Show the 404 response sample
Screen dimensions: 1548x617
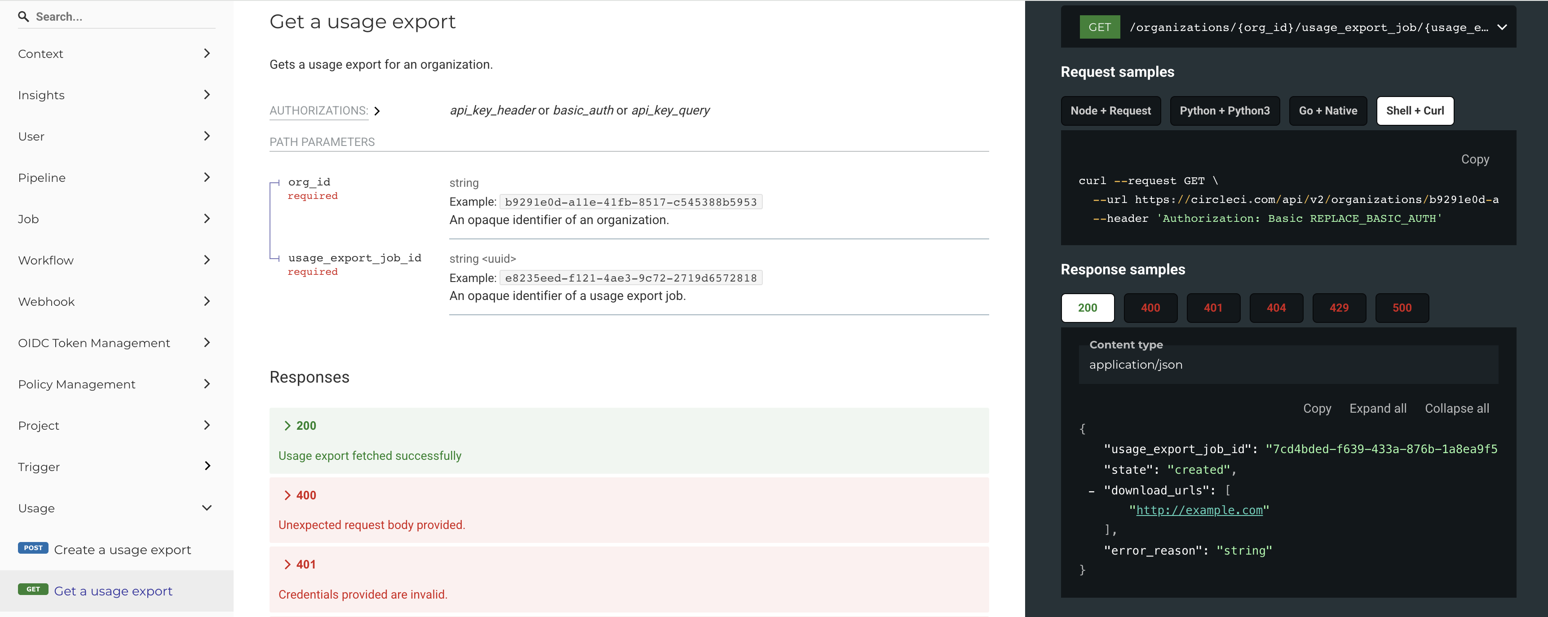coord(1276,308)
